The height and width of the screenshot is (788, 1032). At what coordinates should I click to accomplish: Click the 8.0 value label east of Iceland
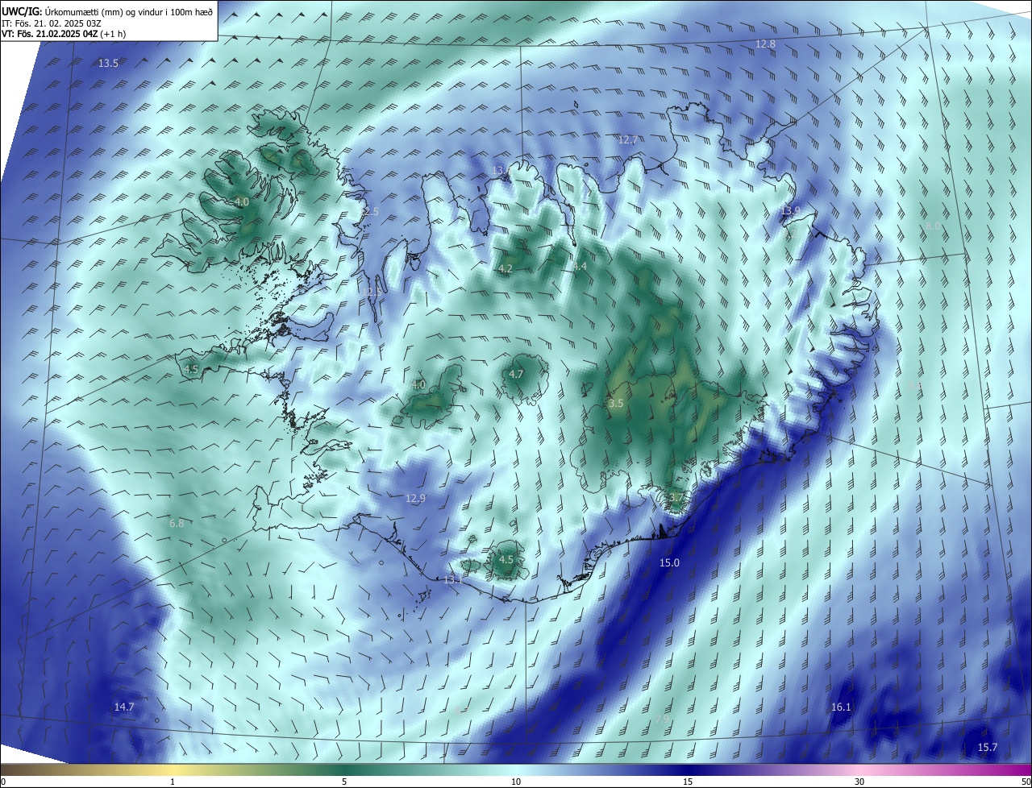point(932,226)
